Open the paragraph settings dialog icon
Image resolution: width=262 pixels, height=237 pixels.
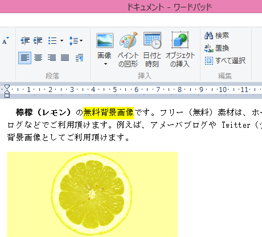80,58
